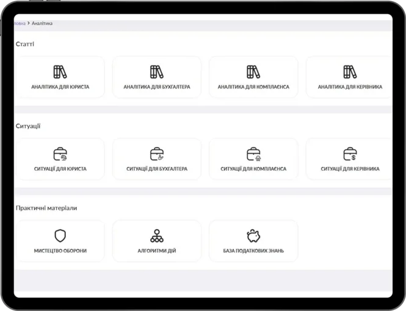Image resolution: width=406 pixels, height=311 pixels.
Task: Click the briefcase icon above Ситуації для бухгалтера
Action: click(157, 154)
